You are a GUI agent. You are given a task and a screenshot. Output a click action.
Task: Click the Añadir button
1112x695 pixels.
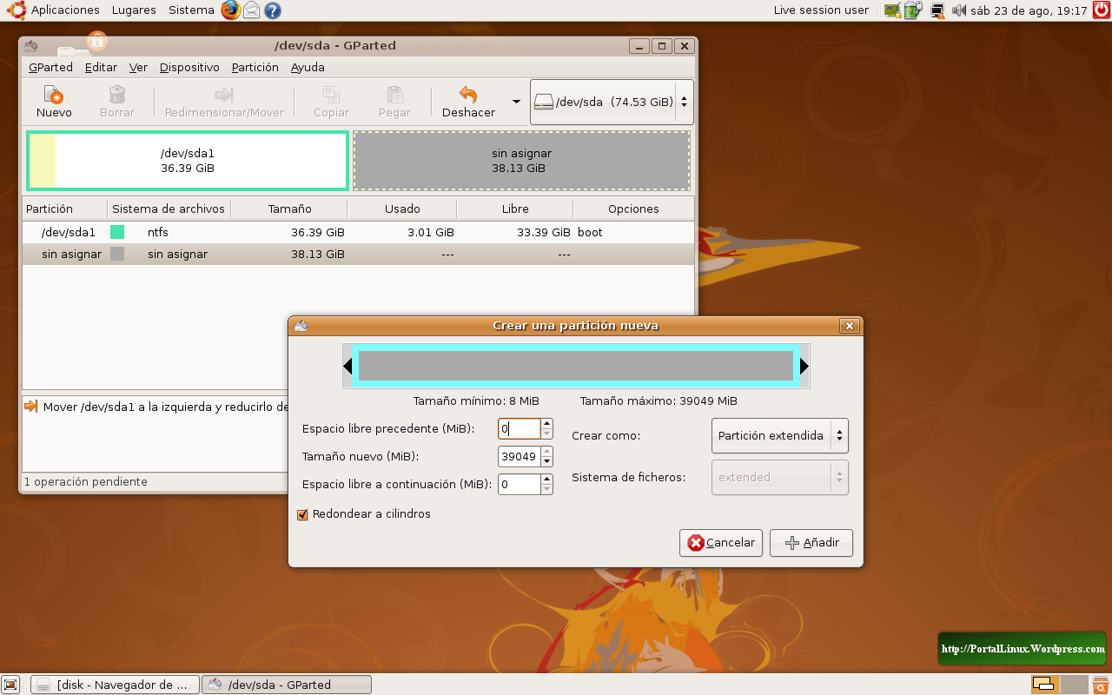(x=811, y=543)
